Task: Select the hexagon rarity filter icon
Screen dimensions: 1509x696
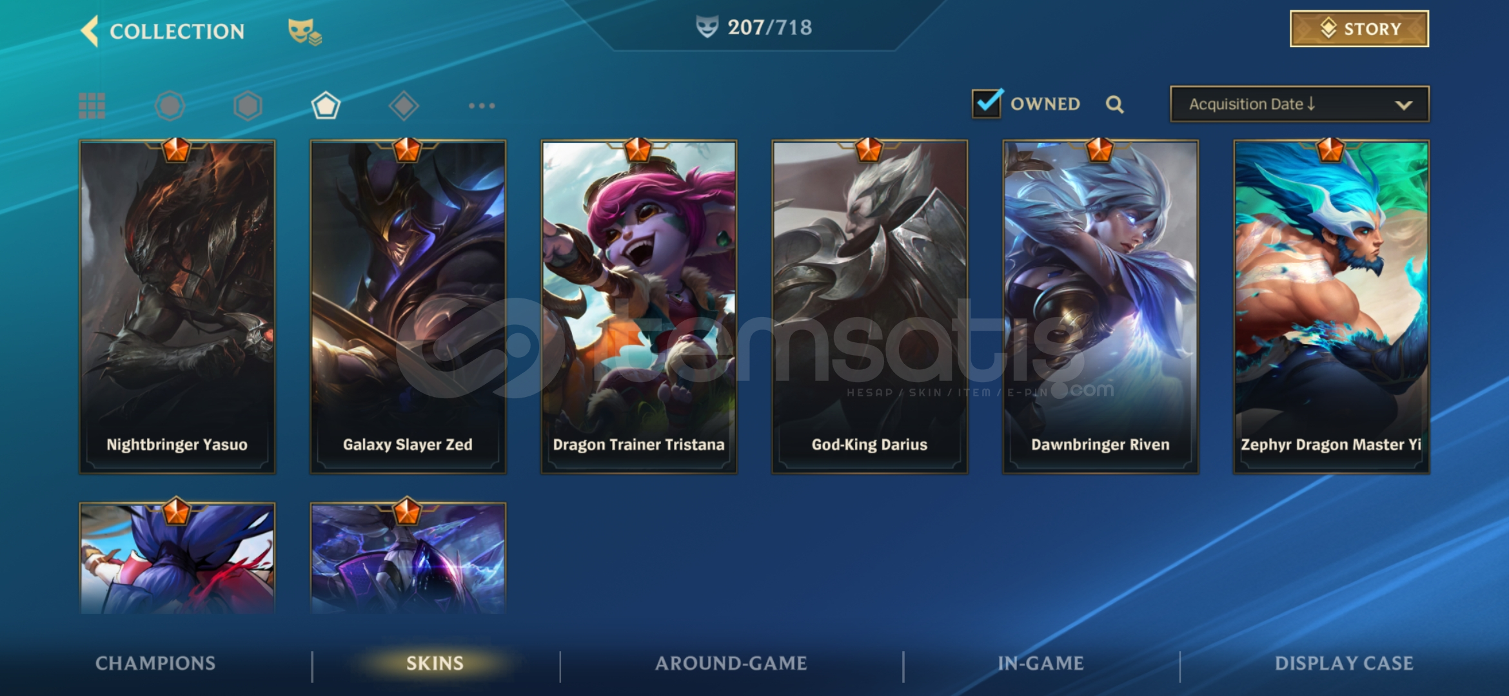Action: 248,106
